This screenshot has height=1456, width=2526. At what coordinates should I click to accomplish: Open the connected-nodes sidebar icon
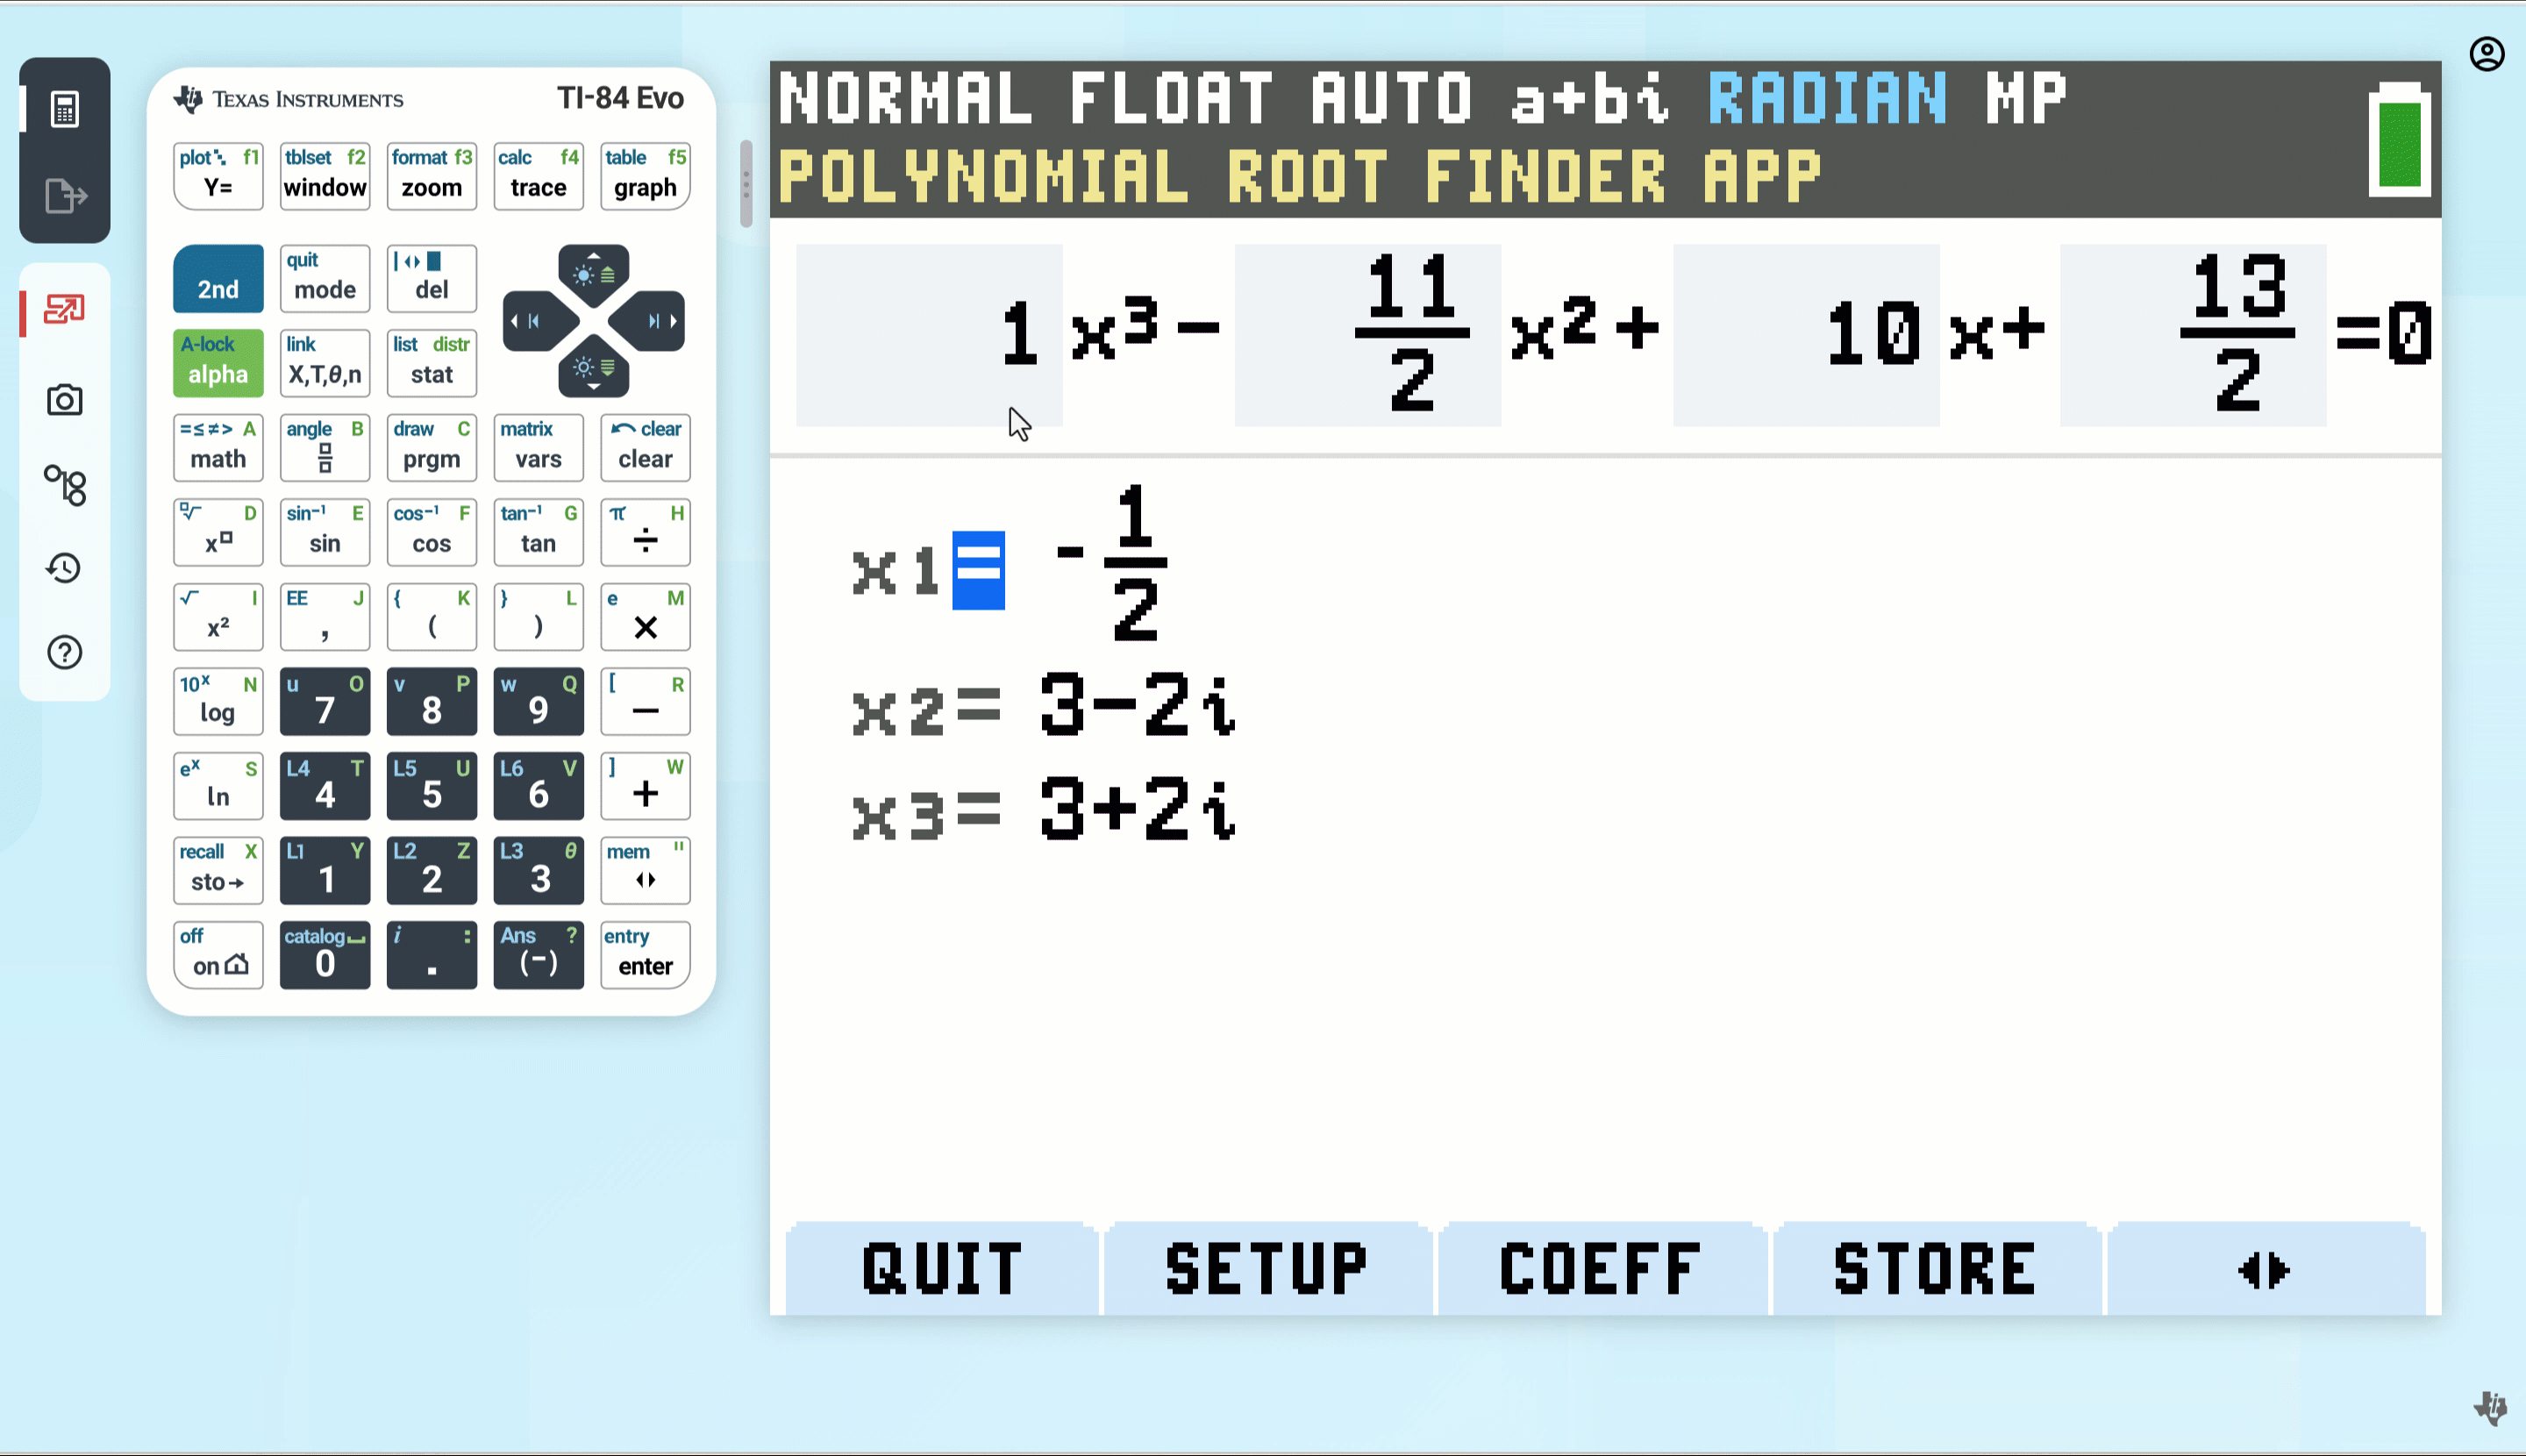tap(65, 485)
